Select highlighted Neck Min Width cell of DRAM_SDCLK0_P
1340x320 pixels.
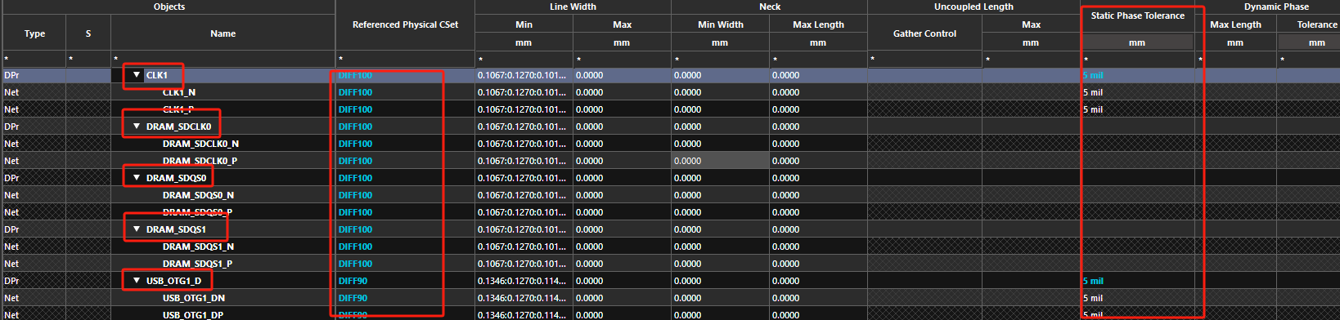click(x=720, y=161)
